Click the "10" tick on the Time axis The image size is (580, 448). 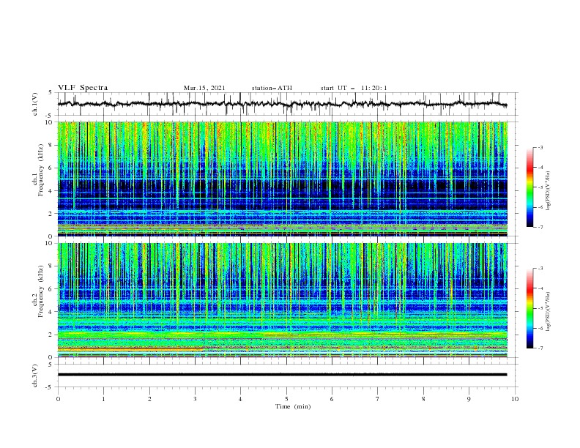(515, 399)
